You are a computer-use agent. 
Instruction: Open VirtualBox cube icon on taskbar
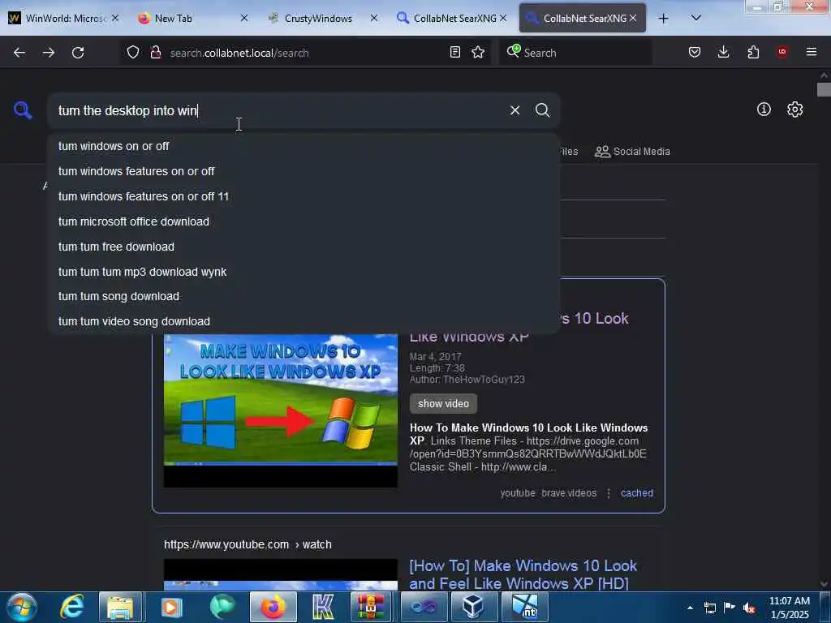473,607
